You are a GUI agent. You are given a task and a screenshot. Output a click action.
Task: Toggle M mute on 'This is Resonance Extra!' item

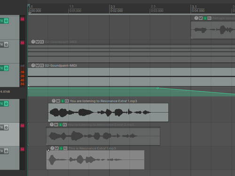56,148
